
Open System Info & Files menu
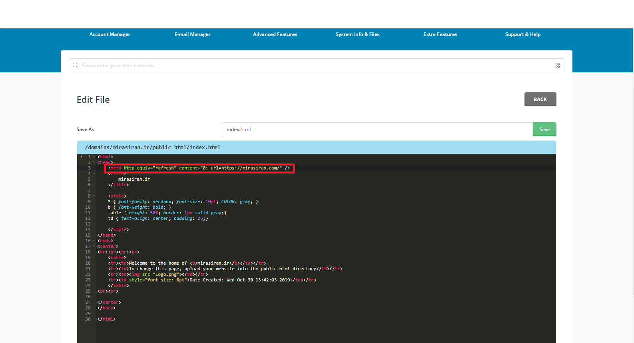tap(358, 34)
